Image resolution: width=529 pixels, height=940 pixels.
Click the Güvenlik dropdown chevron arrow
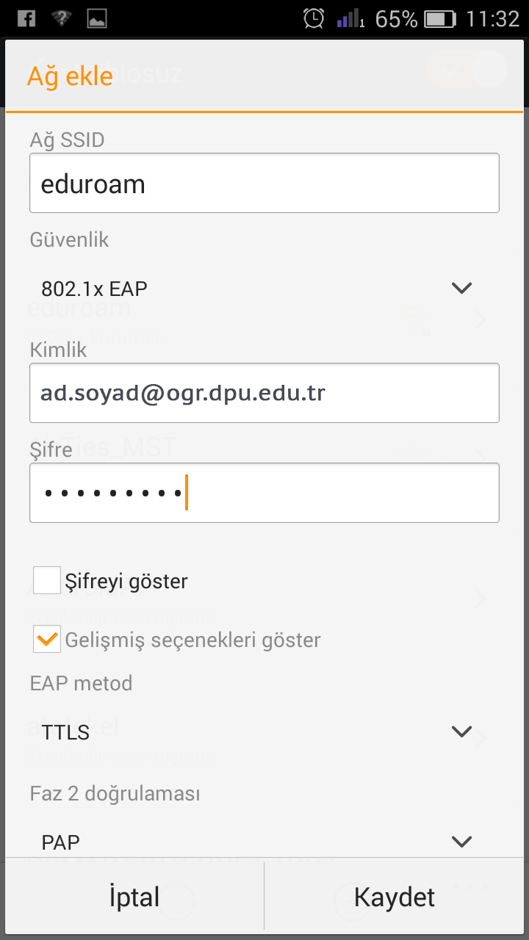click(x=461, y=288)
